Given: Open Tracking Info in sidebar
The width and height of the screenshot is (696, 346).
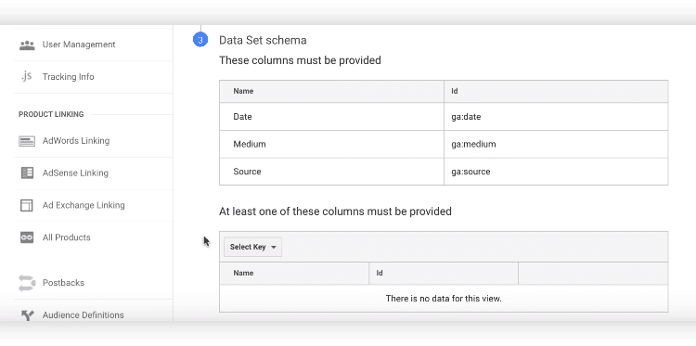Looking at the screenshot, I should [69, 77].
